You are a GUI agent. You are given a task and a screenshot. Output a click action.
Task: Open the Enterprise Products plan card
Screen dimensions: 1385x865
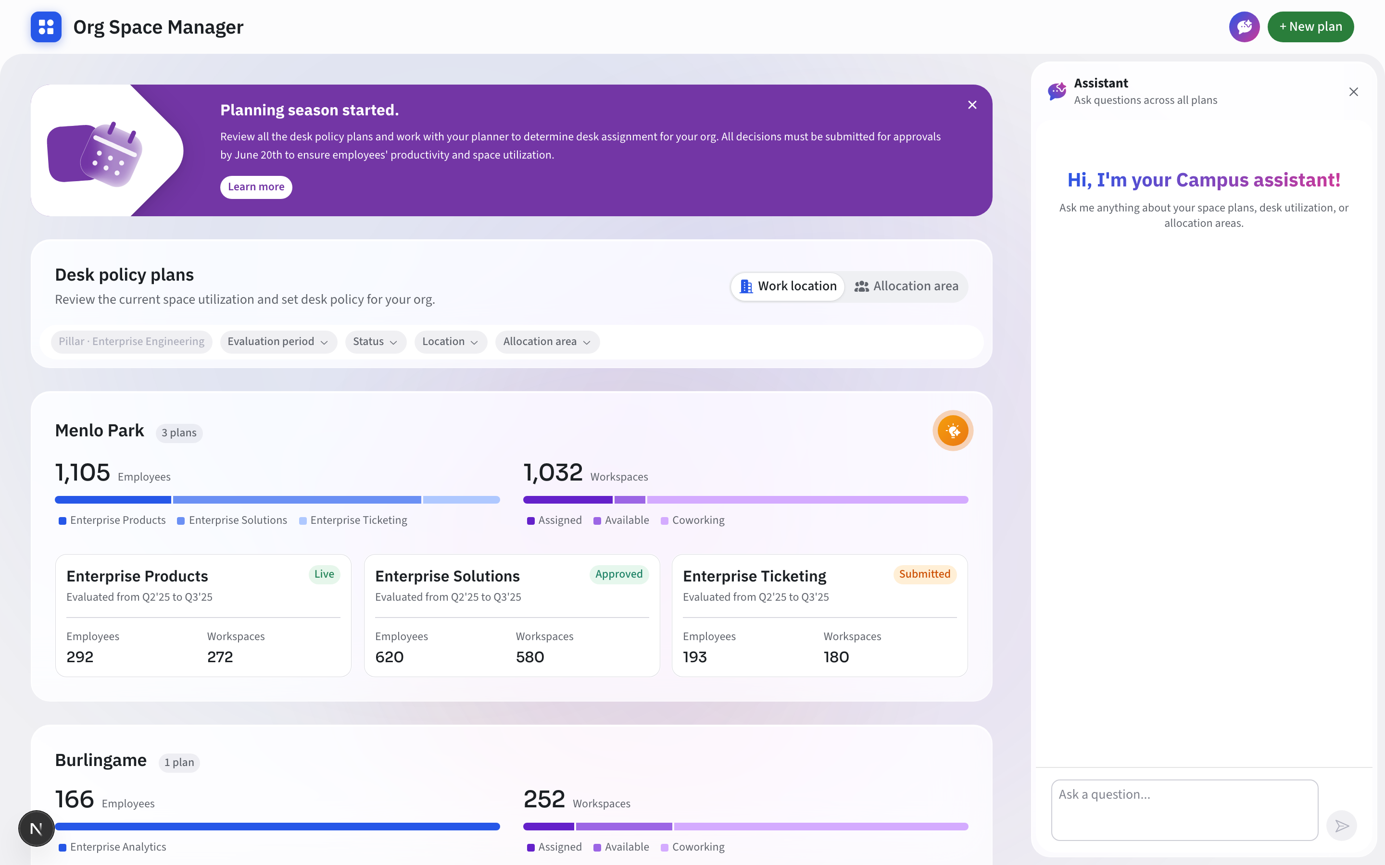click(x=203, y=616)
